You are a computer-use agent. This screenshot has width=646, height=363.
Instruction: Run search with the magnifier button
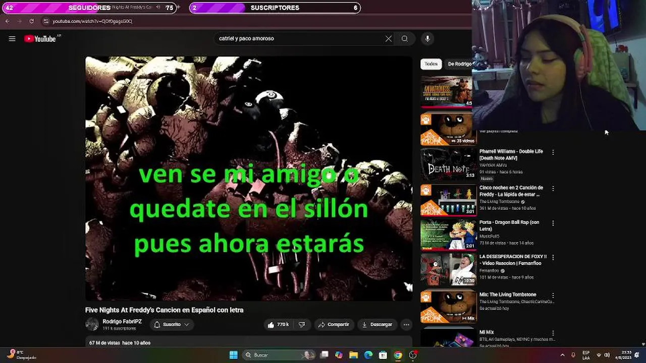point(405,39)
